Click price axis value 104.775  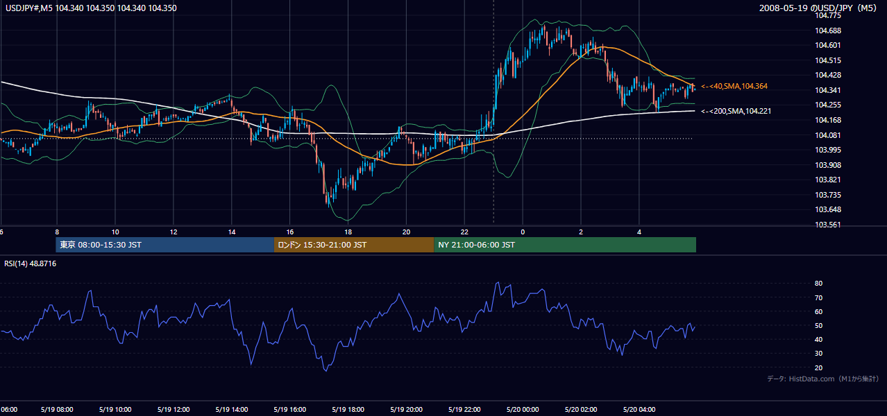(x=829, y=15)
